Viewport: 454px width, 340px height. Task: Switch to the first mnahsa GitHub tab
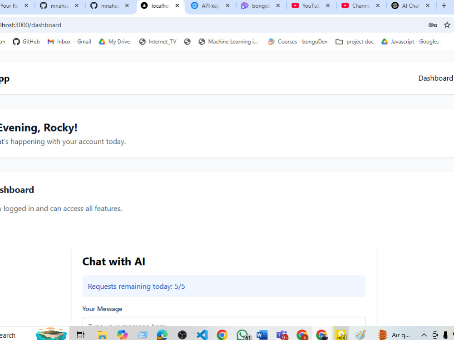(x=55, y=5)
